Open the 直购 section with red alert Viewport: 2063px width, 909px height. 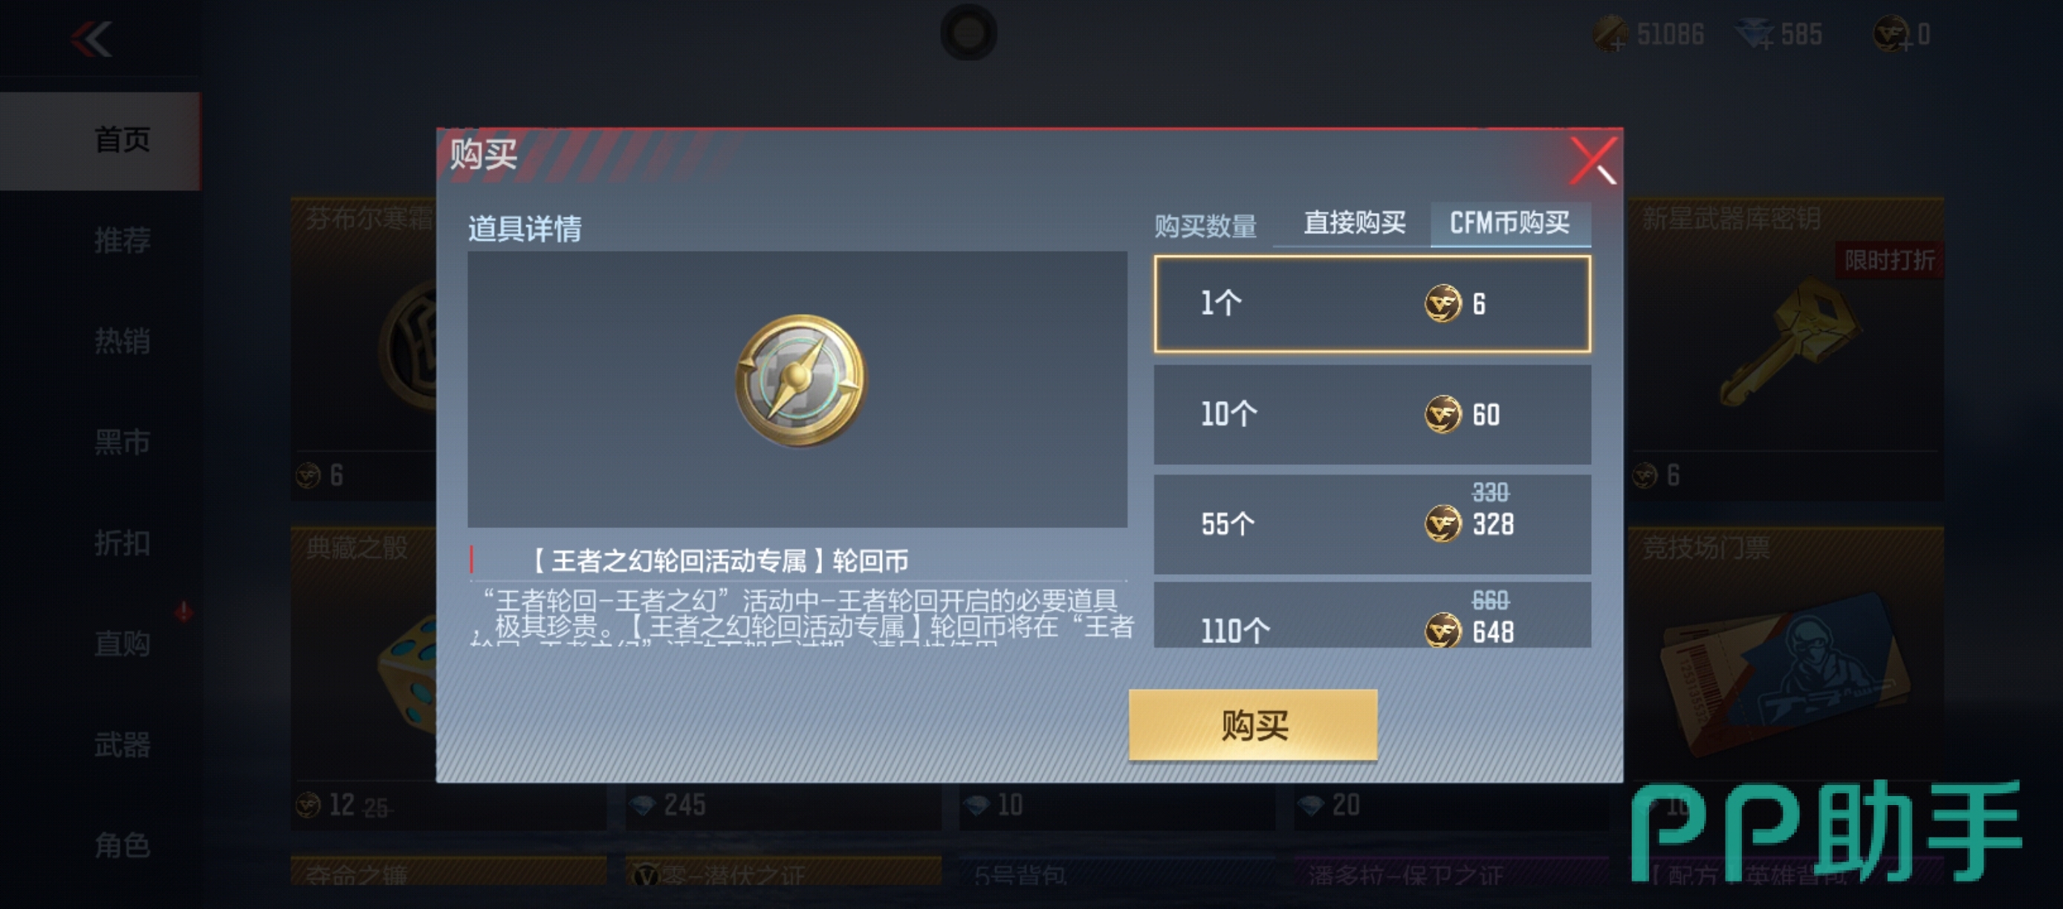click(x=121, y=643)
